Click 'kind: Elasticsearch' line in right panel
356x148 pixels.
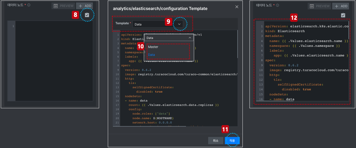285,31
